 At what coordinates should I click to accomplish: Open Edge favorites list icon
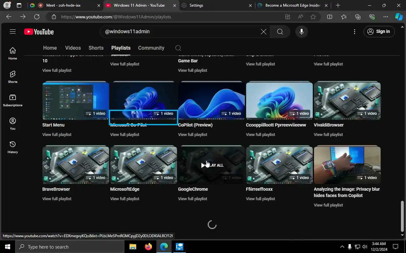coord(344,17)
